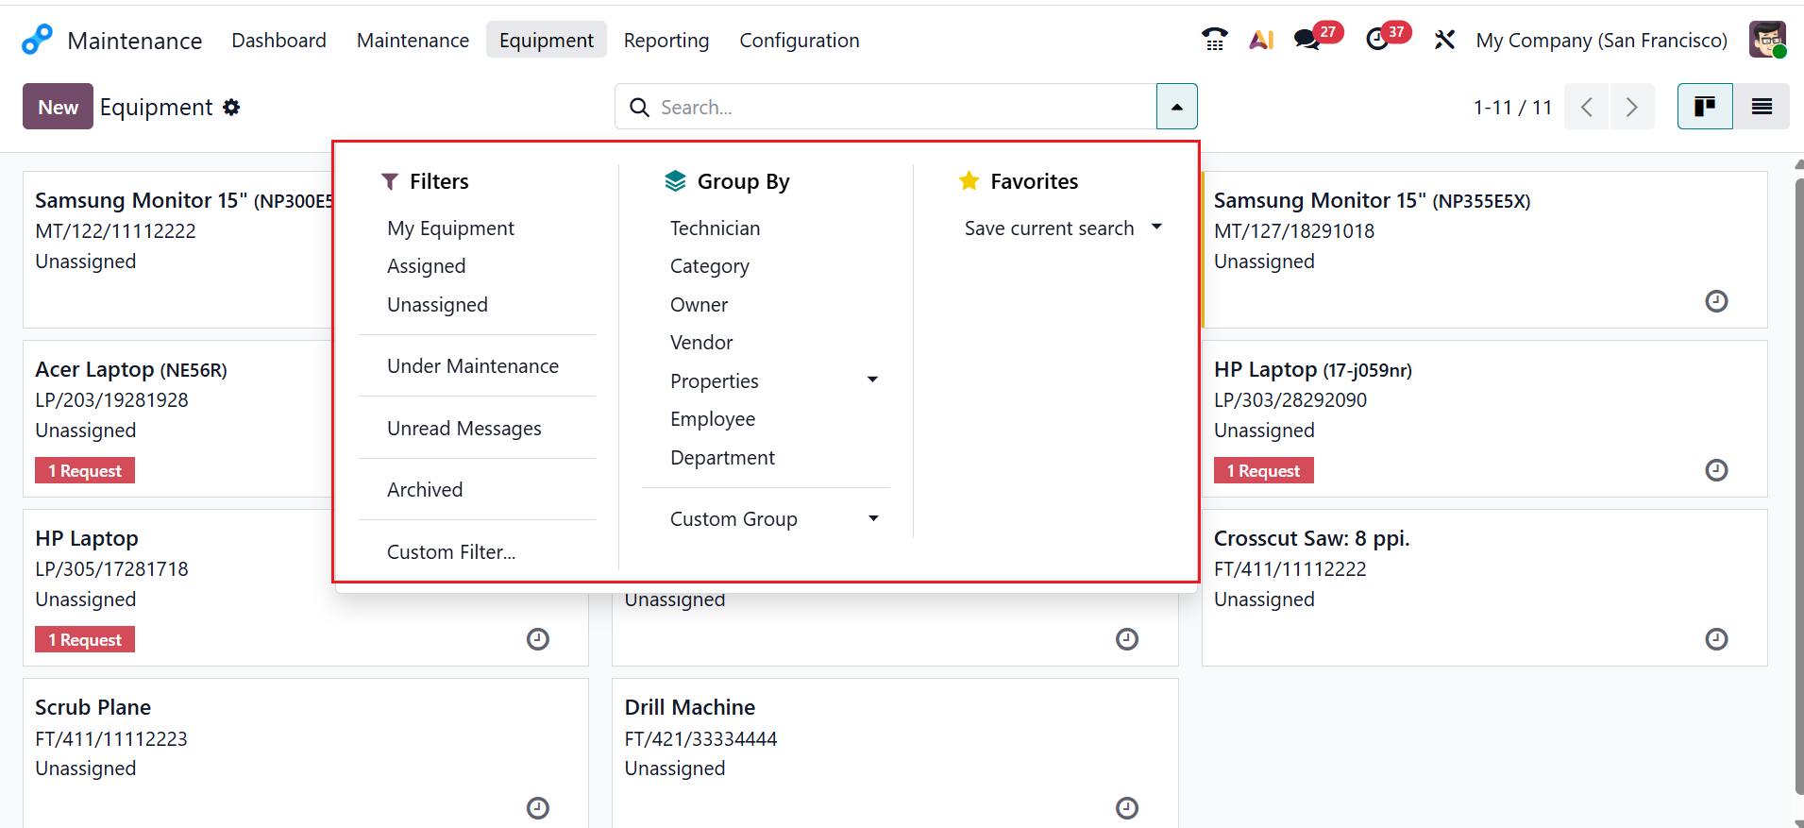1804x828 pixels.
Task: Click the Odoo Maintenance app logo icon
Action: [x=37, y=40]
